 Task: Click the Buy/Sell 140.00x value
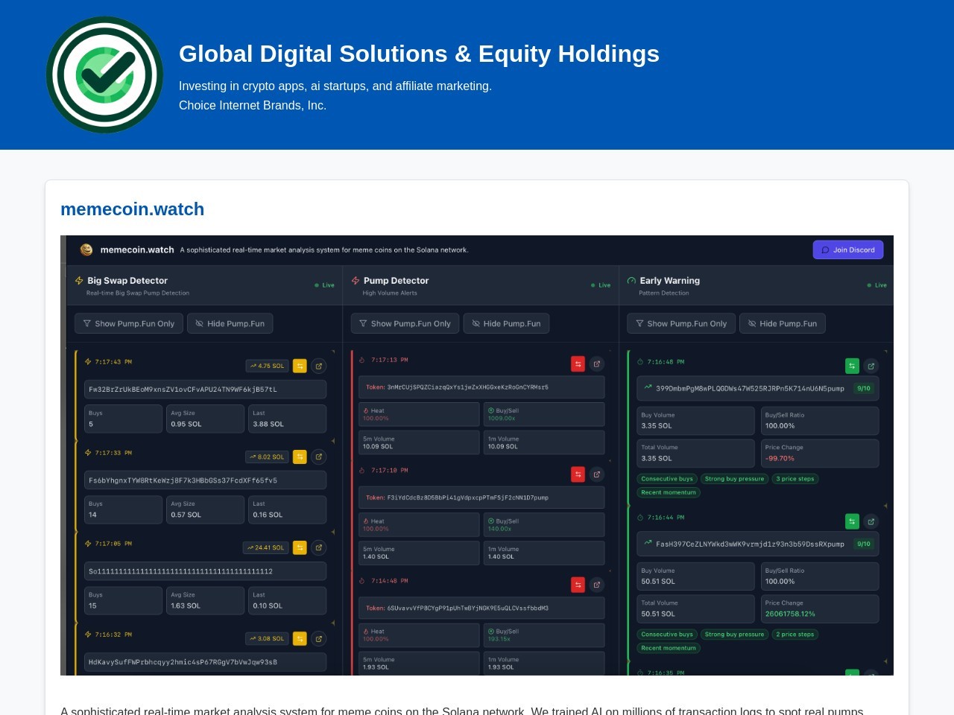click(499, 529)
